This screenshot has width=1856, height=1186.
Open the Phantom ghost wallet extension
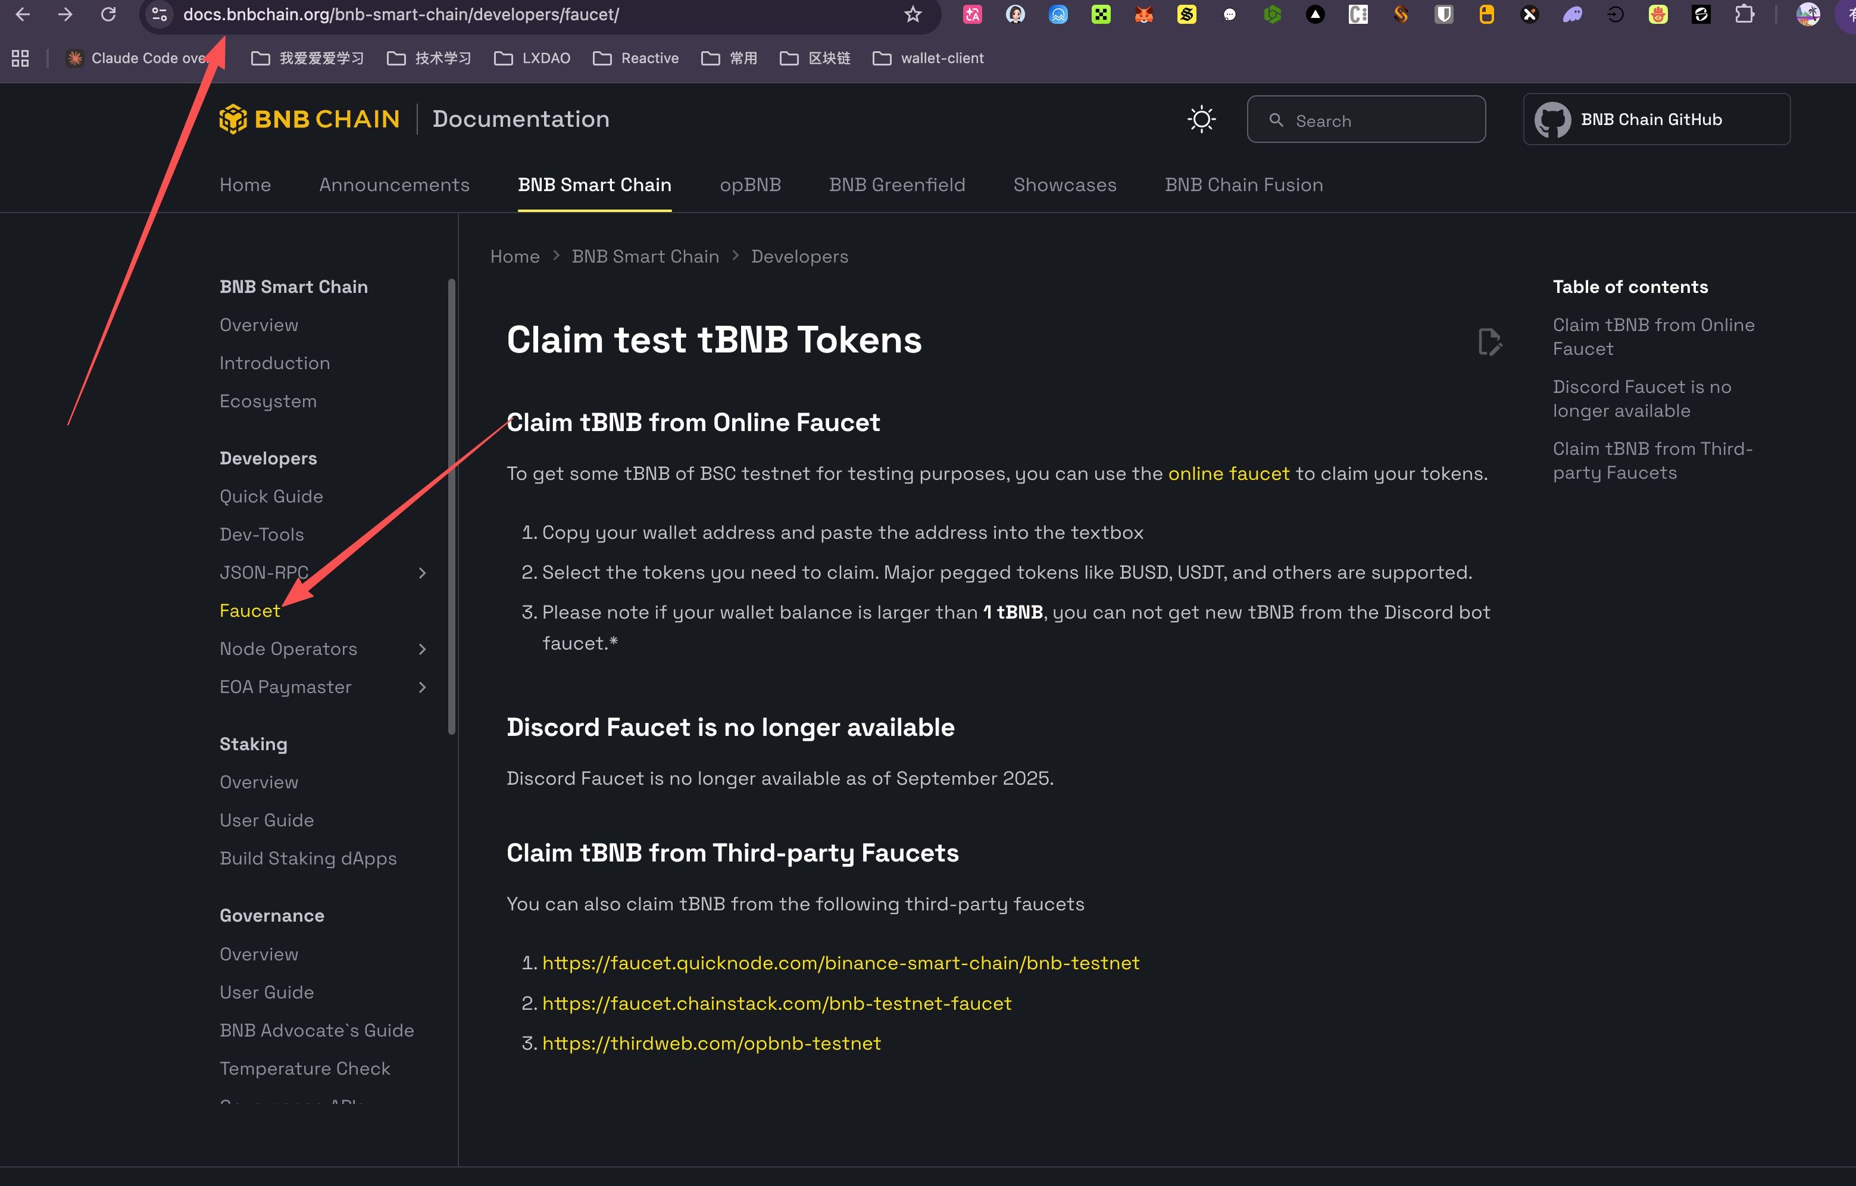[1572, 15]
